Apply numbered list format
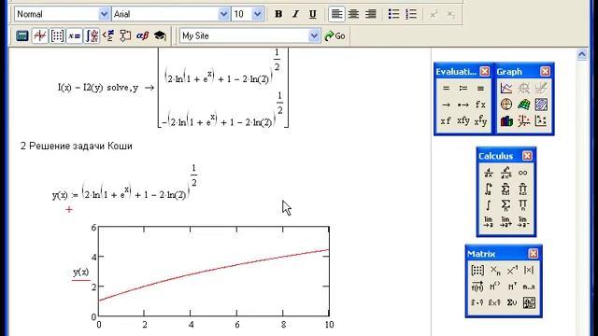Viewport: 598px width, 336px height. pyautogui.click(x=411, y=15)
